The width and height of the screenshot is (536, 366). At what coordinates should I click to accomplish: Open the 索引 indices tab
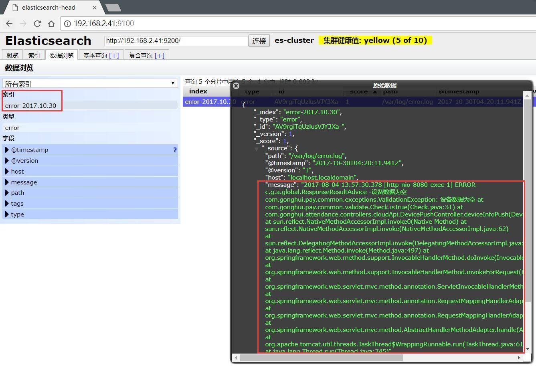34,55
